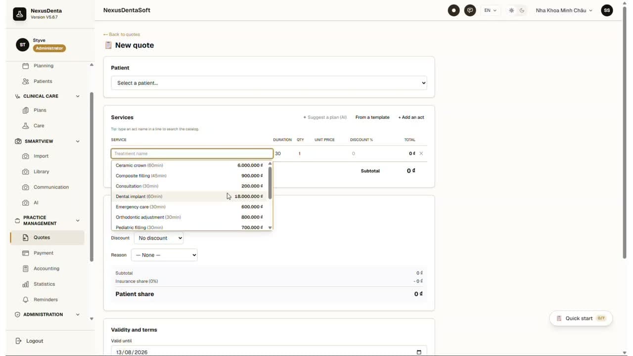The image size is (633, 356).
Task: Switch to light mode sun icon
Action: click(511, 10)
